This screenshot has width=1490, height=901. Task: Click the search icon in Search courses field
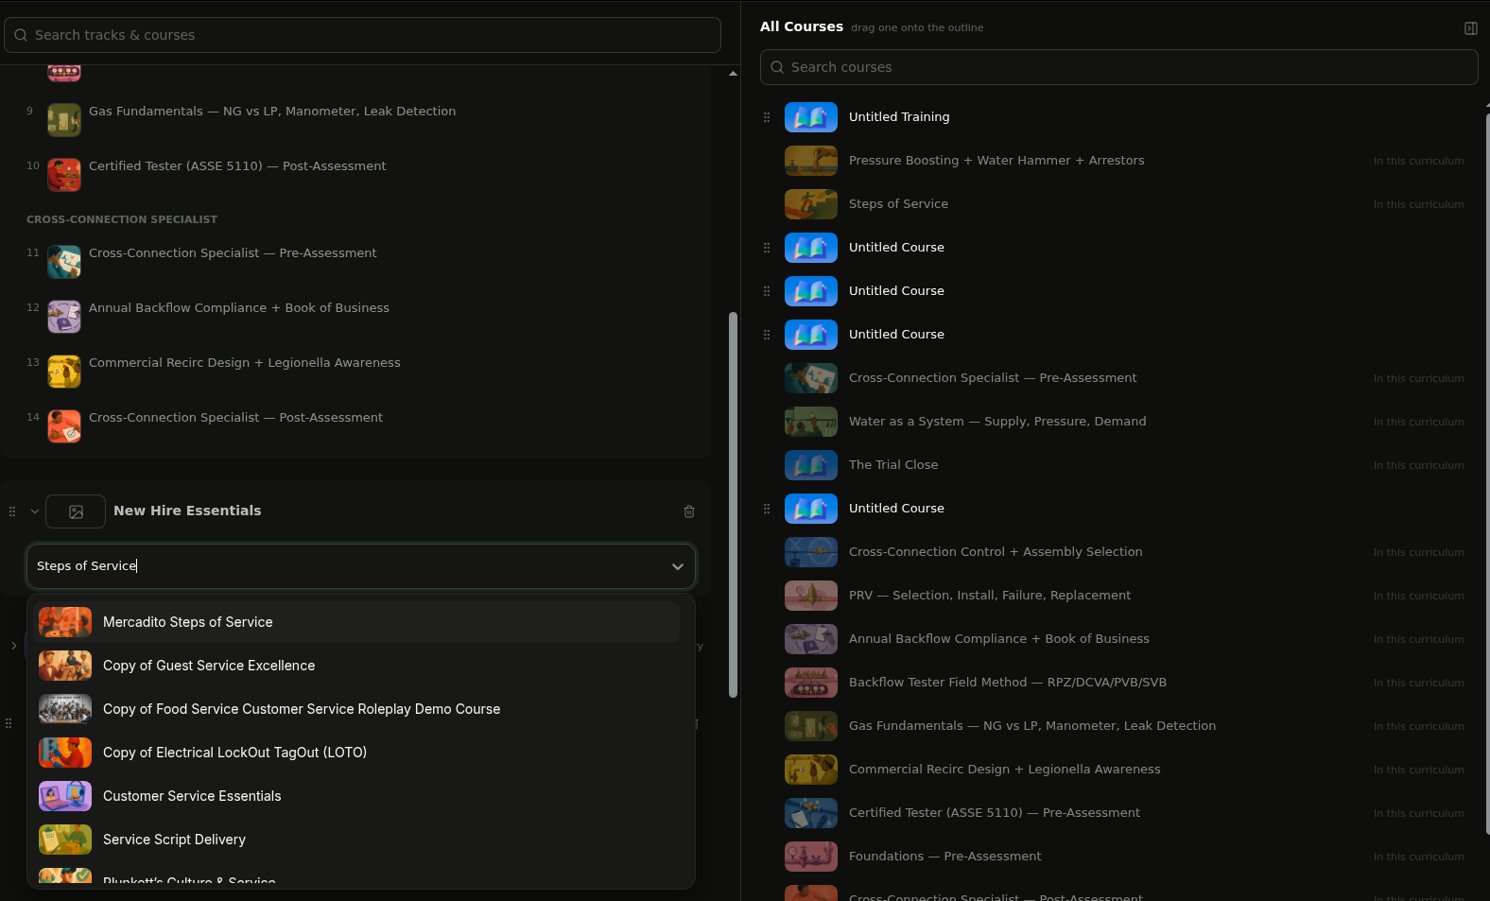777,67
